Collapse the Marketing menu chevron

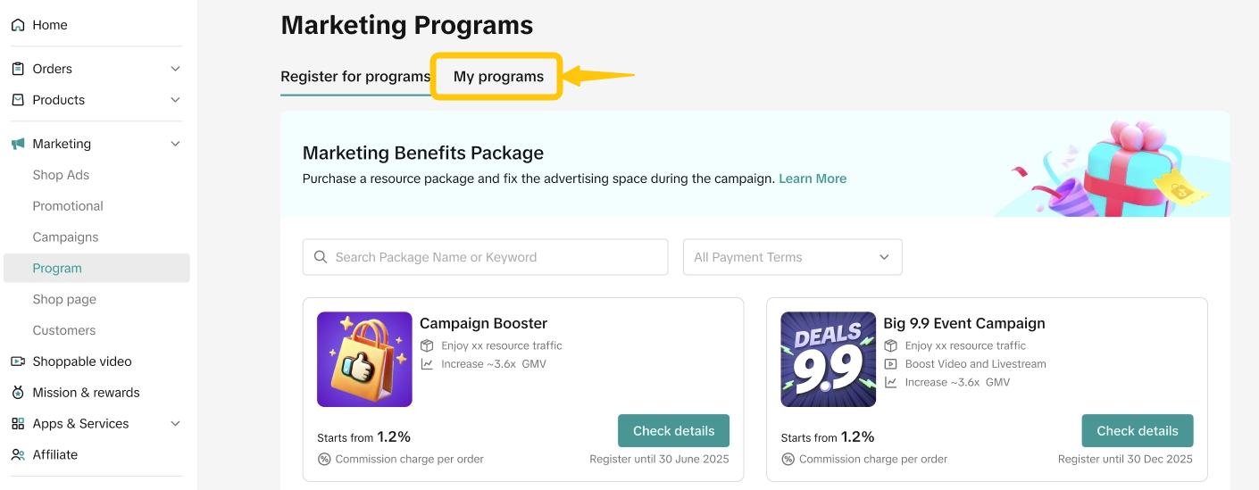pos(175,144)
